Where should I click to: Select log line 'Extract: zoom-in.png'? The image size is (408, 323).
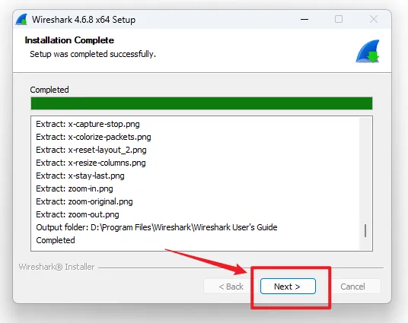click(75, 188)
